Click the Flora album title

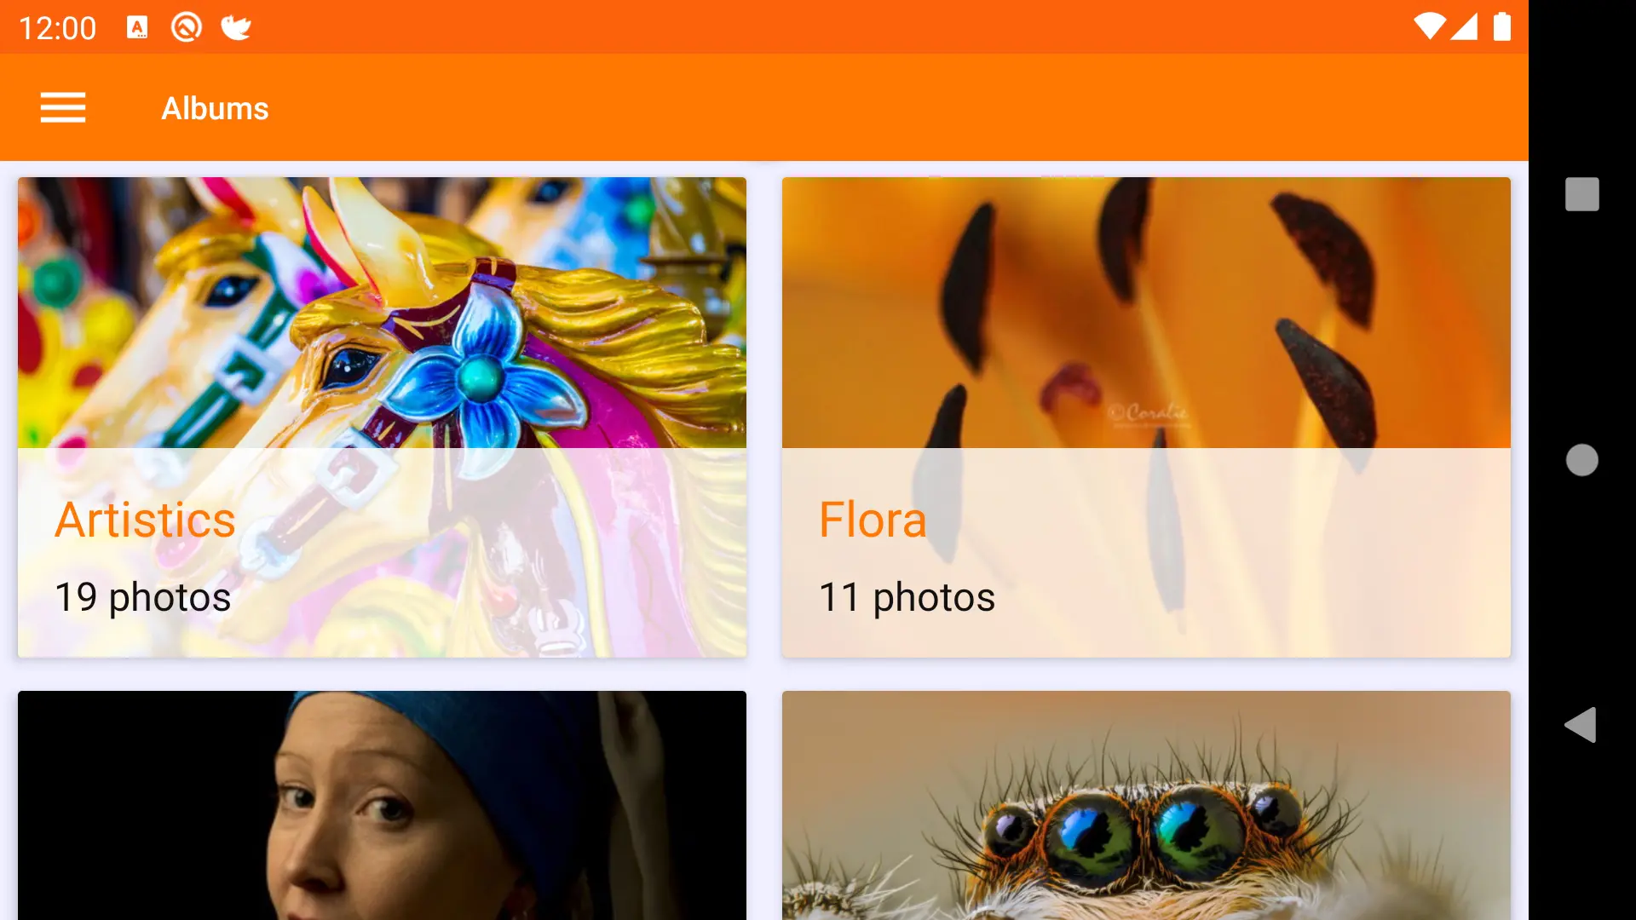pos(873,520)
